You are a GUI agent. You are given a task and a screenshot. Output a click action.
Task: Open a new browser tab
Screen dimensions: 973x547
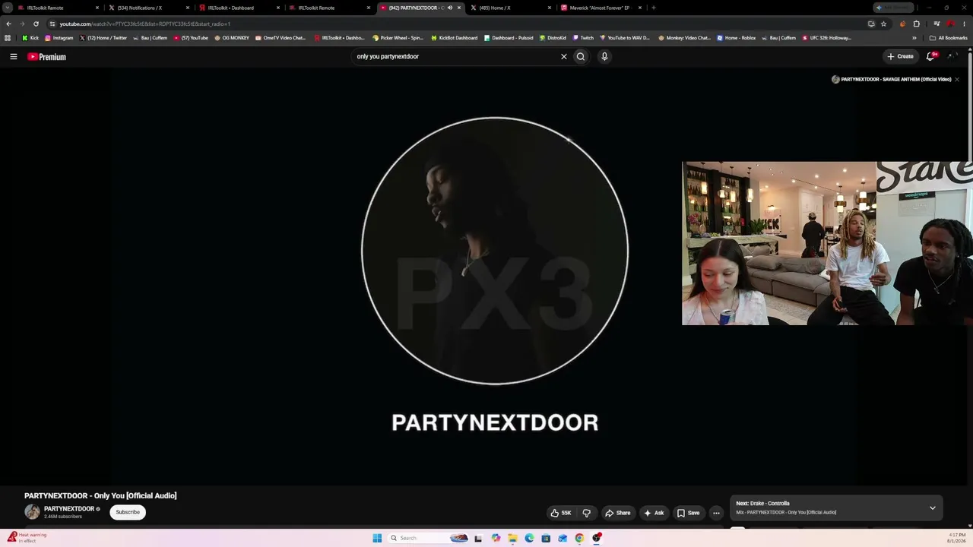point(654,8)
